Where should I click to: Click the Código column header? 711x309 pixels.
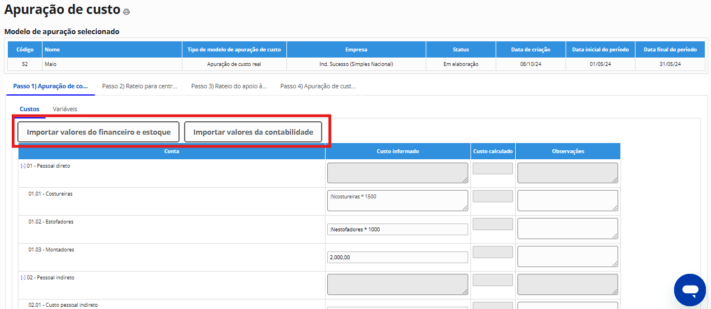25,50
